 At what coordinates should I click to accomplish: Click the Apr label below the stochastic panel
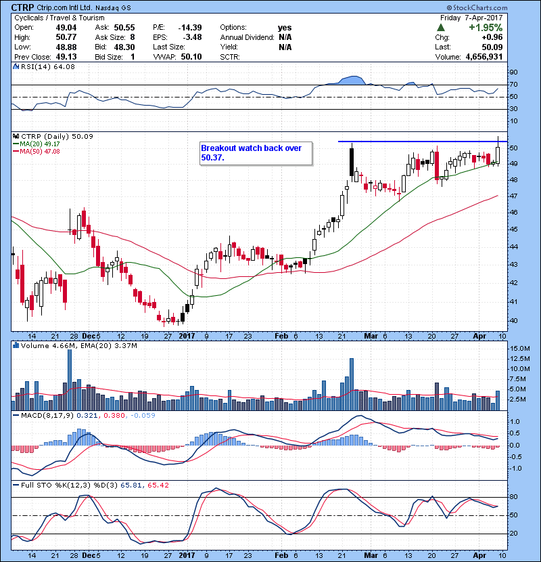pyautogui.click(x=479, y=555)
